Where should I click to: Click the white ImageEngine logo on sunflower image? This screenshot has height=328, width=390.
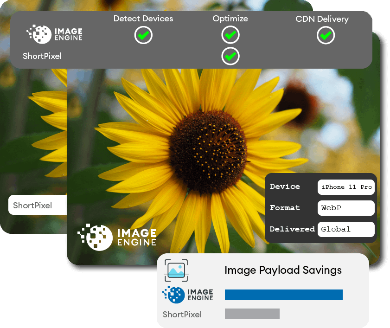[117, 237]
